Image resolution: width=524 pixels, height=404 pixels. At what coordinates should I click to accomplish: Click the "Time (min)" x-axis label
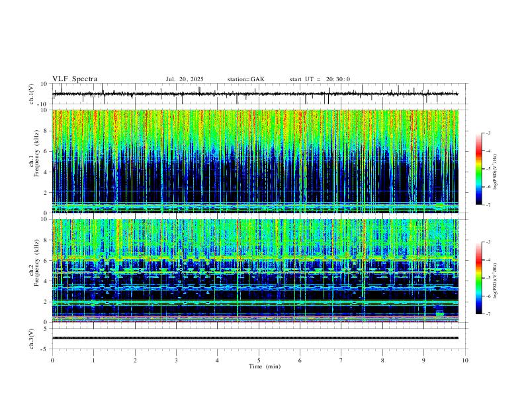tap(265, 366)
